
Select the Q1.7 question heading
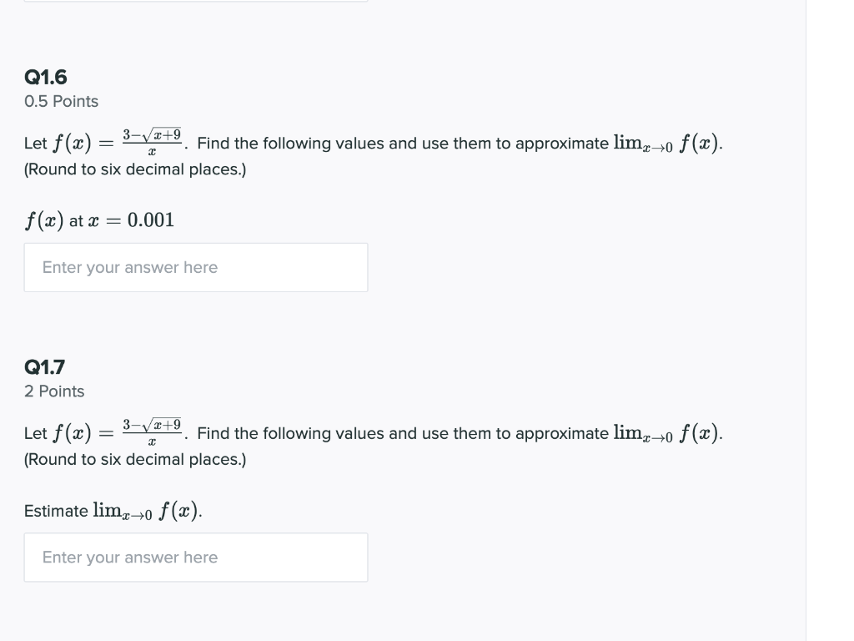click(43, 367)
